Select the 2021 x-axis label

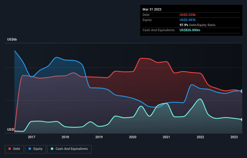166,137
